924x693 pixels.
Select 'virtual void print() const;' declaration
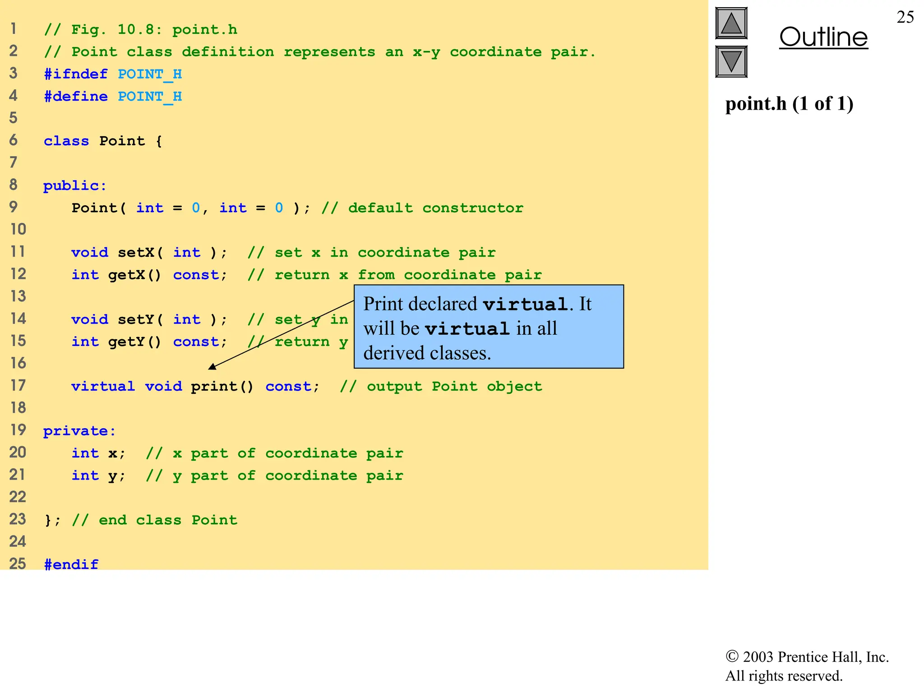click(x=195, y=386)
